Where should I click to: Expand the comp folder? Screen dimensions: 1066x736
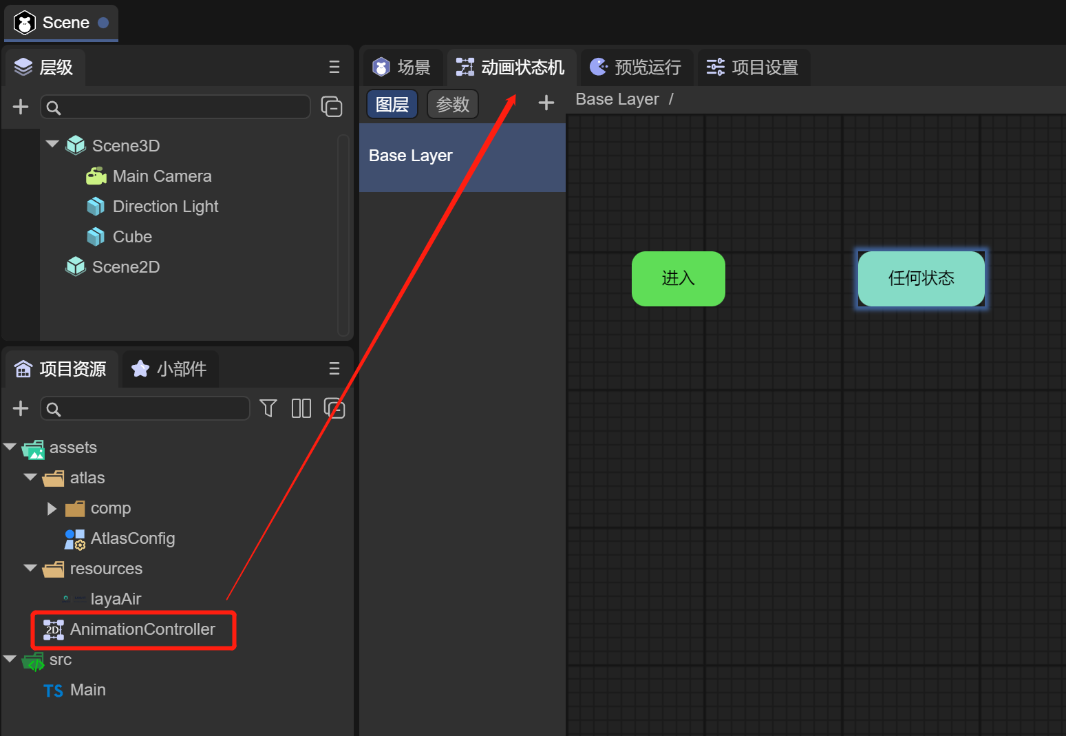click(x=52, y=509)
